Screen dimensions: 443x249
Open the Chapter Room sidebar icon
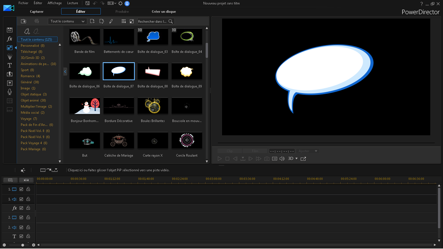tap(10, 101)
